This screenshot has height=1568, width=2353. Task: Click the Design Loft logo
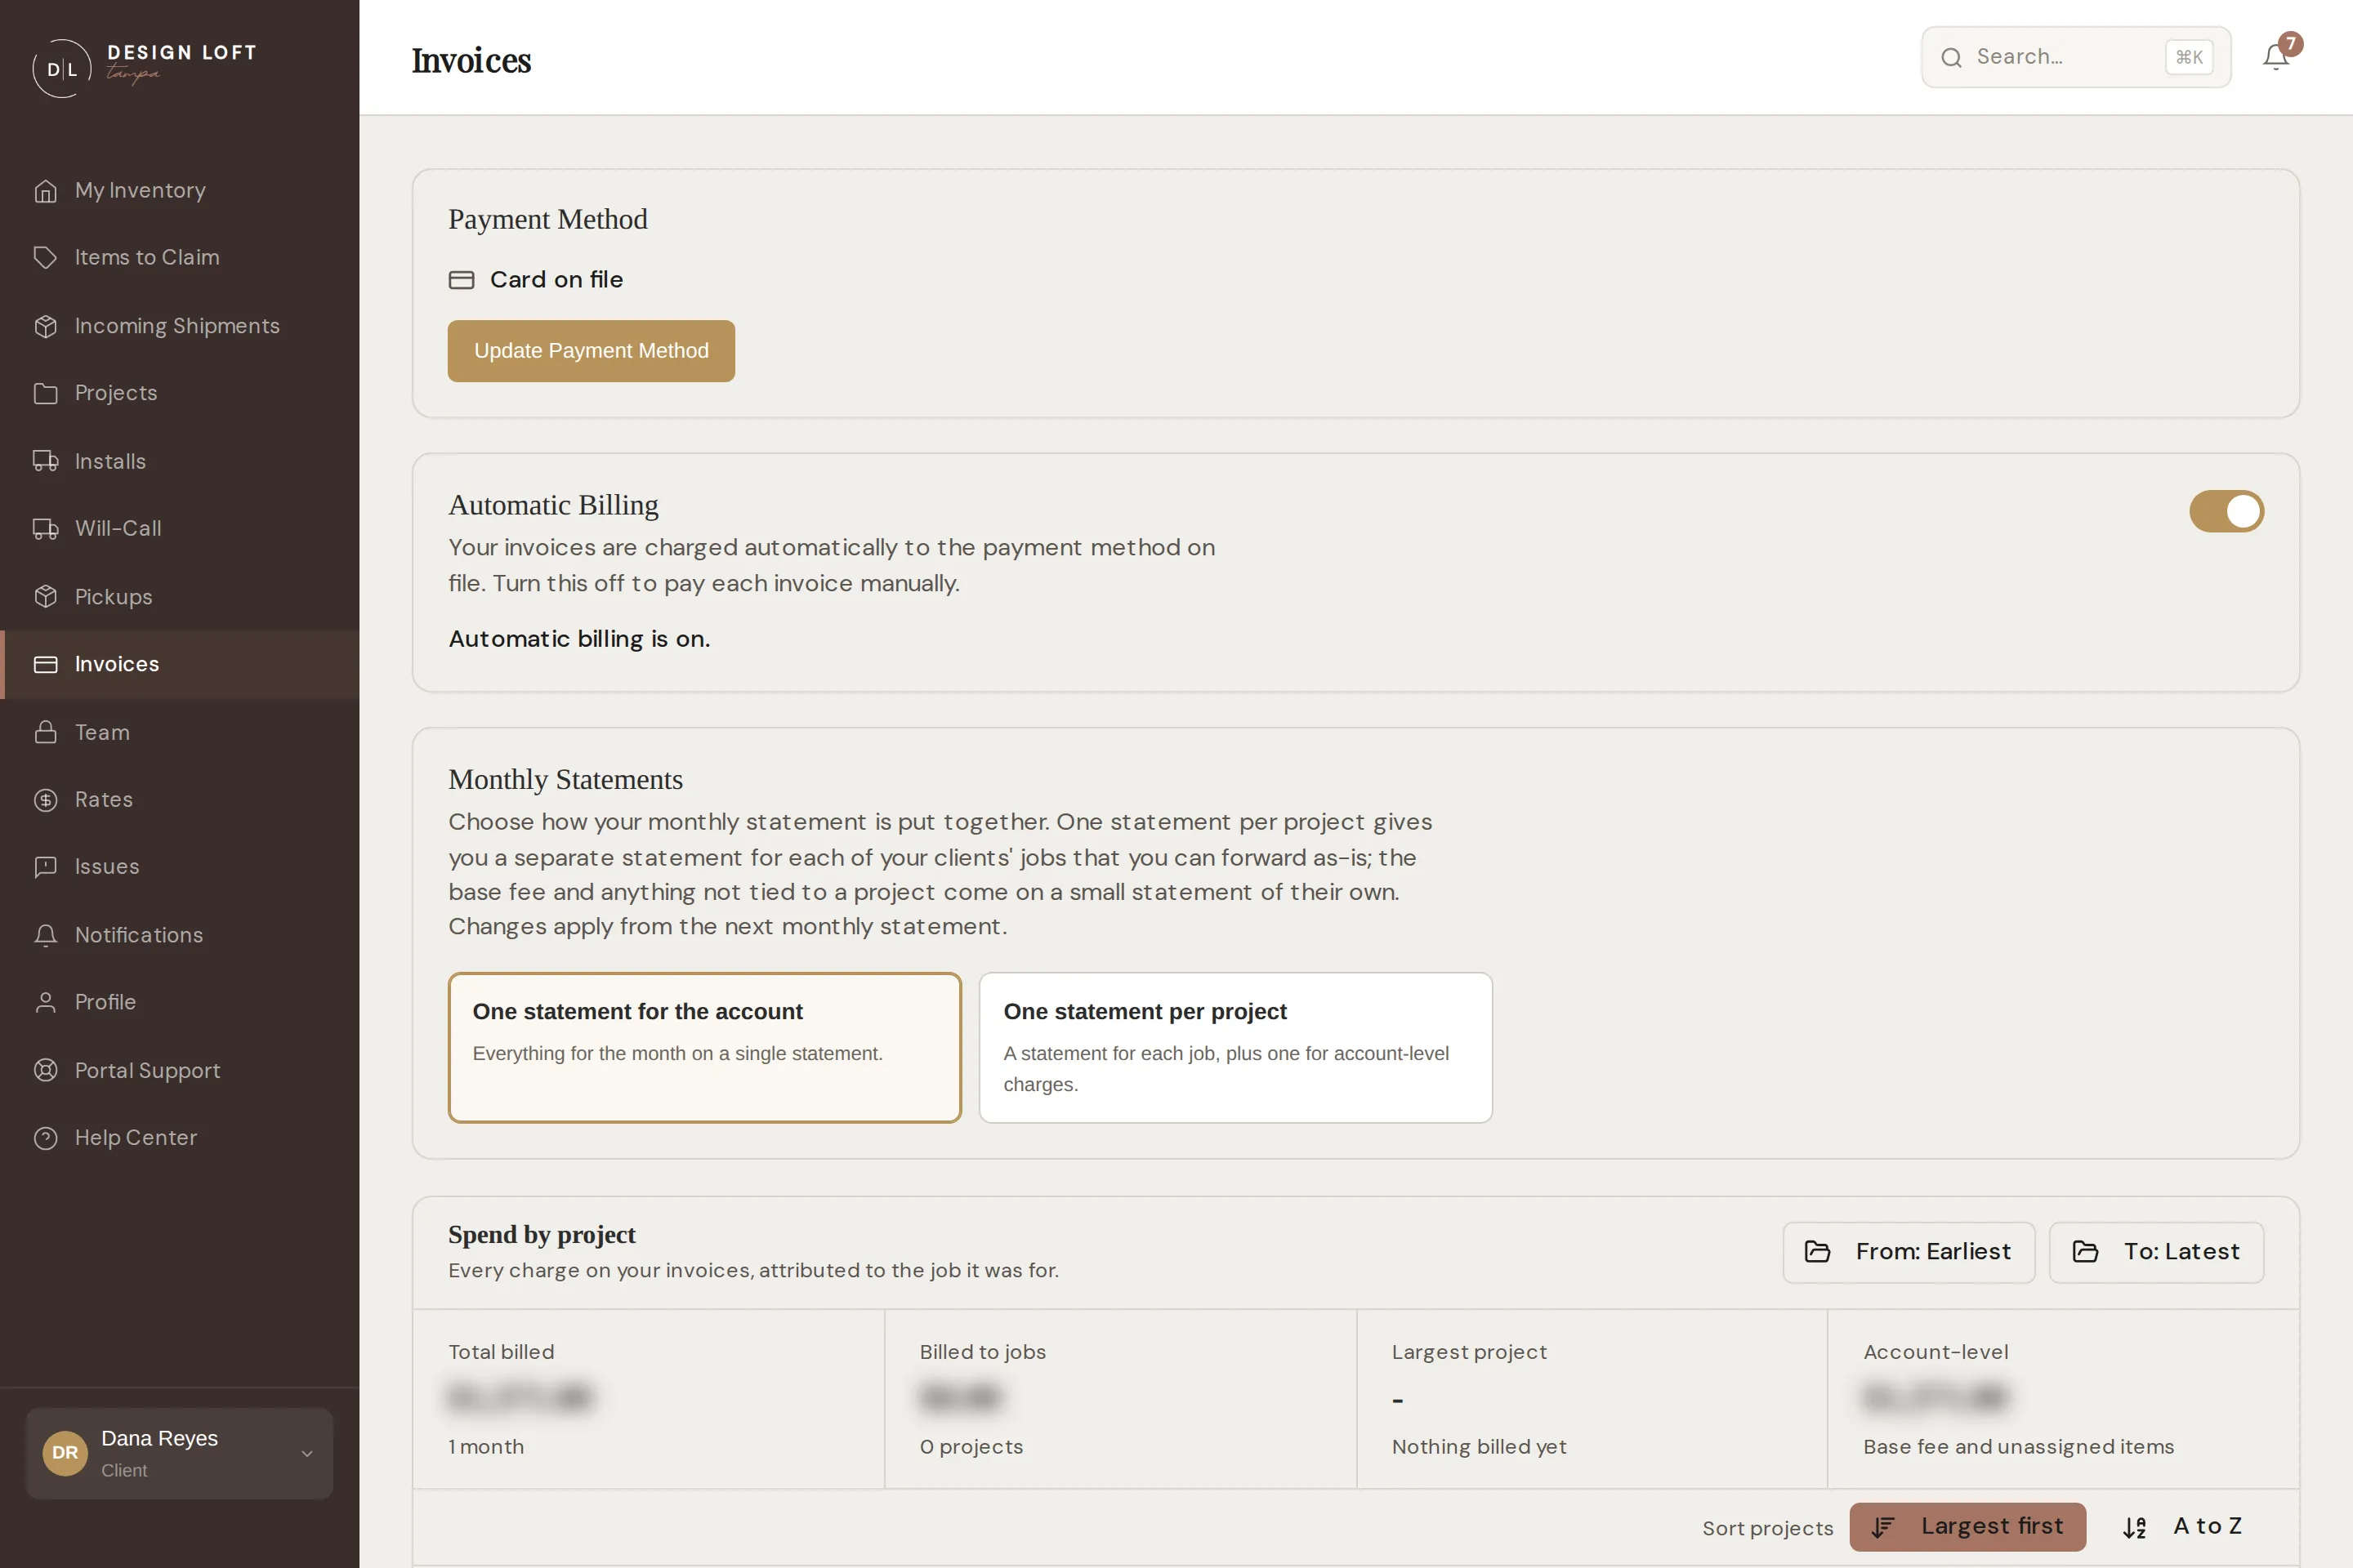coord(144,66)
